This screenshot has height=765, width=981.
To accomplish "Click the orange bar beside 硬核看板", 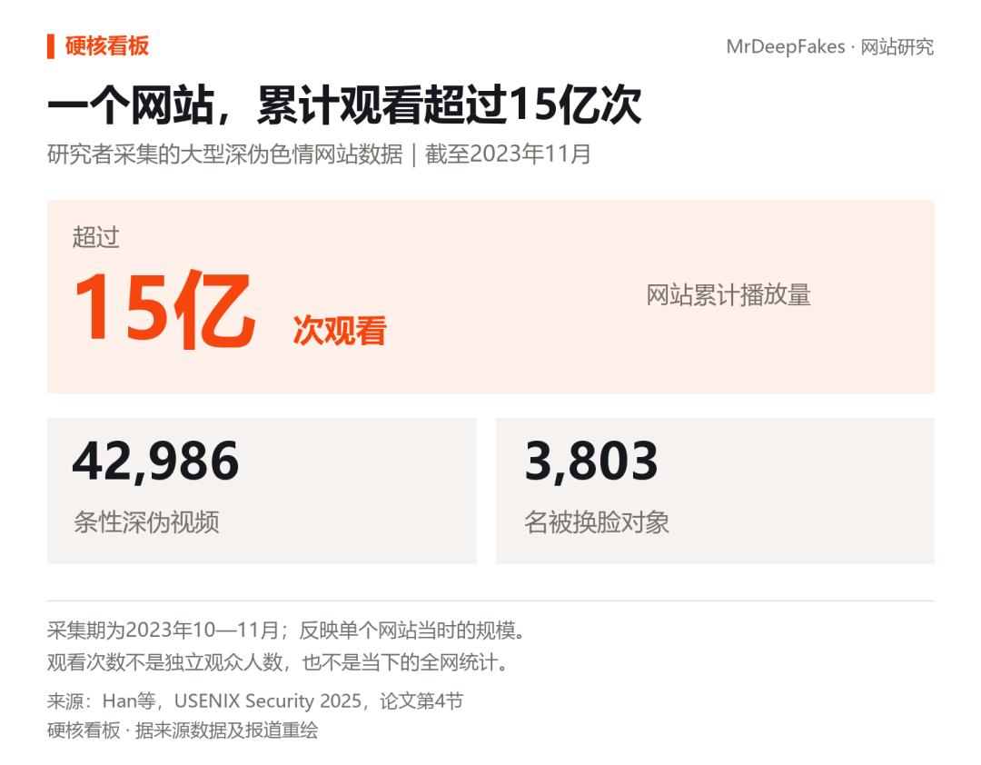I will click(51, 46).
